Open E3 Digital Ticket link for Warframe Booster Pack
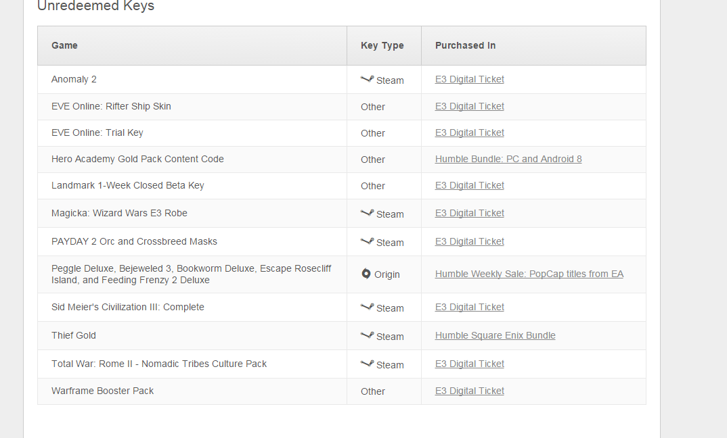Viewport: 727px width, 438px height. tap(470, 391)
